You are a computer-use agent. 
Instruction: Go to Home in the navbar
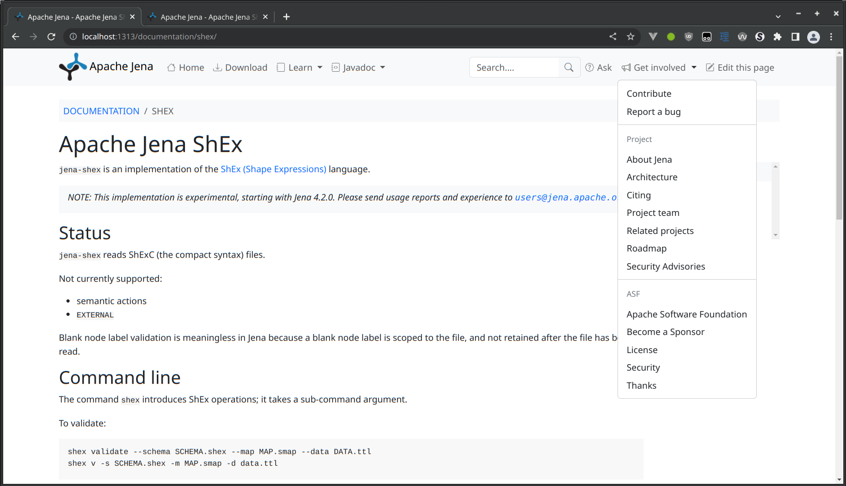click(185, 68)
